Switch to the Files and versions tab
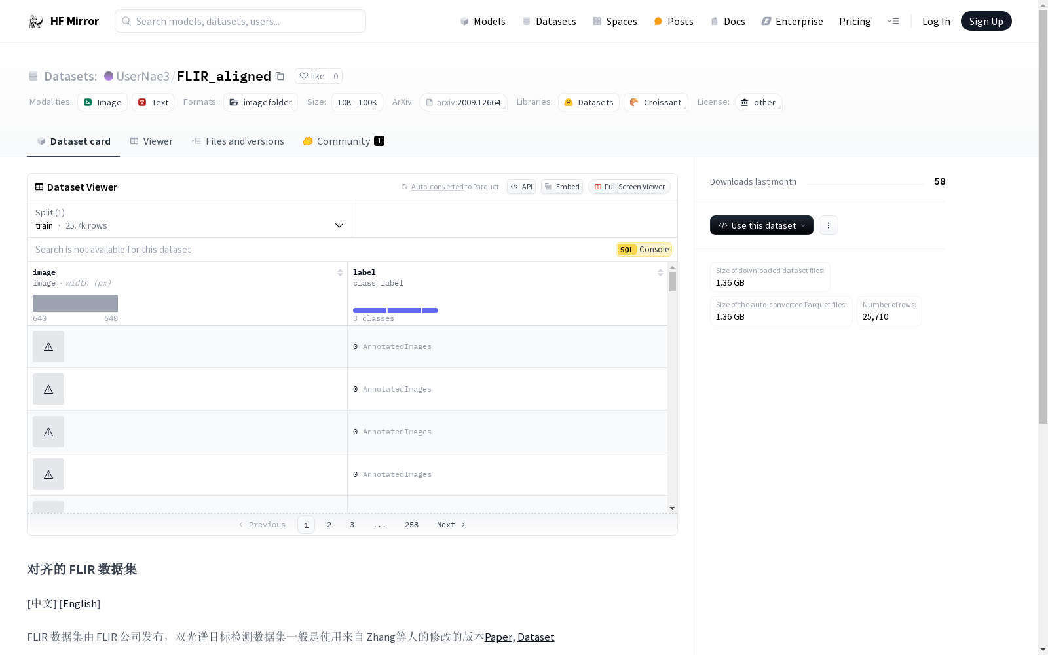1048x655 pixels. [x=238, y=141]
